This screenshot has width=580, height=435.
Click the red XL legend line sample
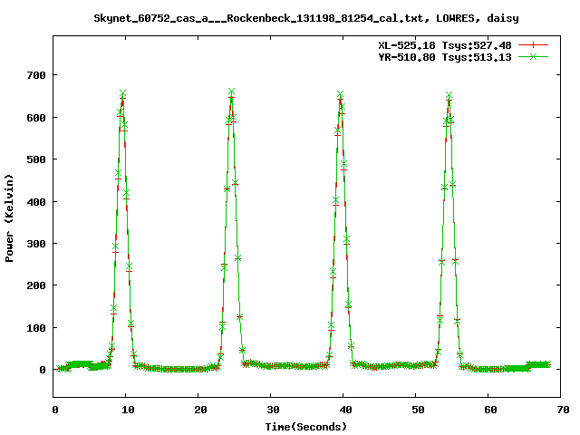(x=533, y=45)
